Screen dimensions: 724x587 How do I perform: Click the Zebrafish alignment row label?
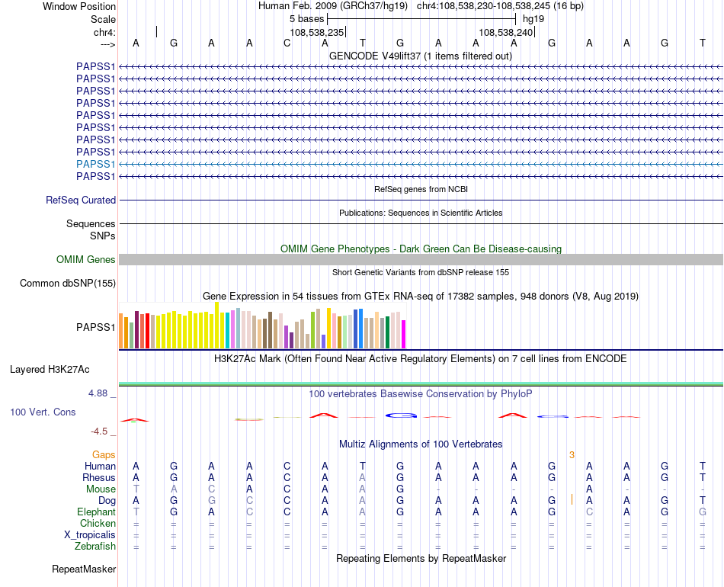point(95,547)
